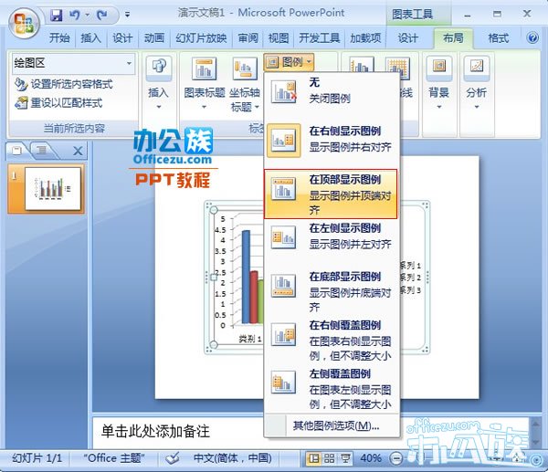Collapse the 图例 dropdown button

click(289, 62)
